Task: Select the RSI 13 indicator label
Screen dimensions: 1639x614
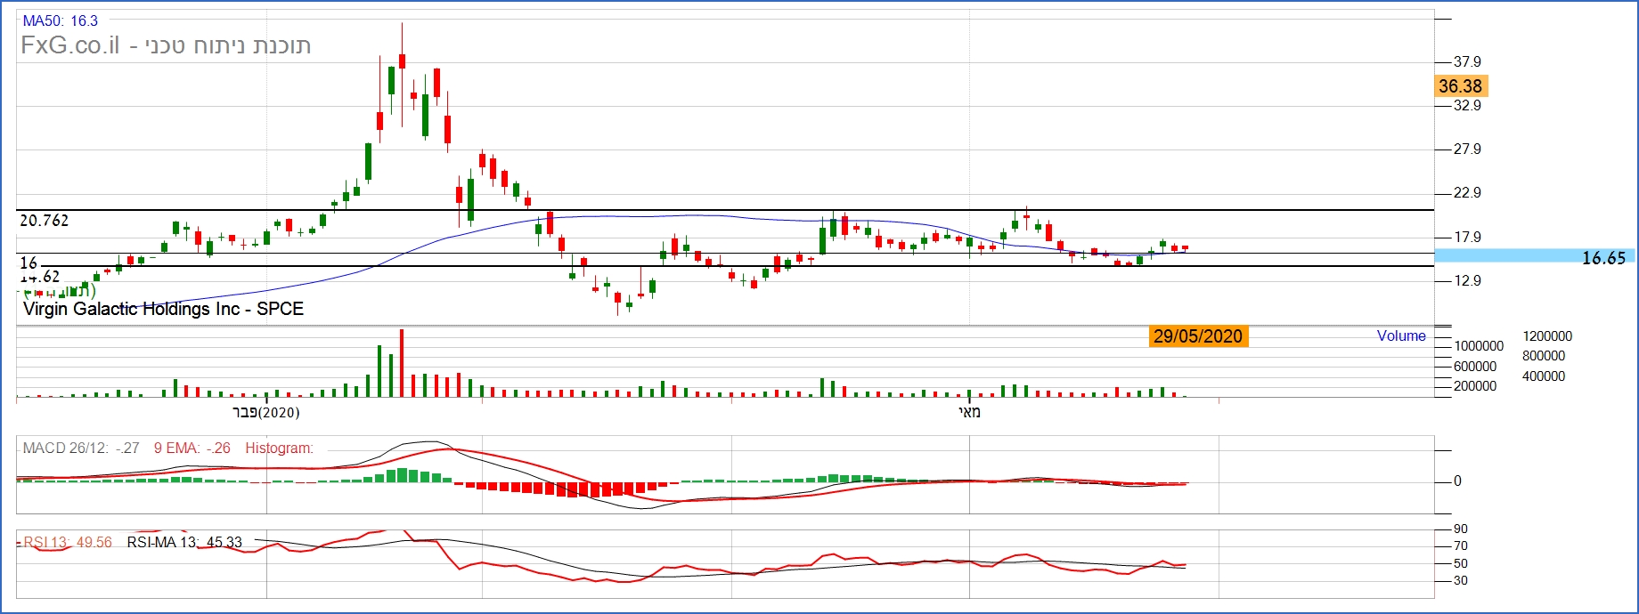Action: [x=68, y=542]
